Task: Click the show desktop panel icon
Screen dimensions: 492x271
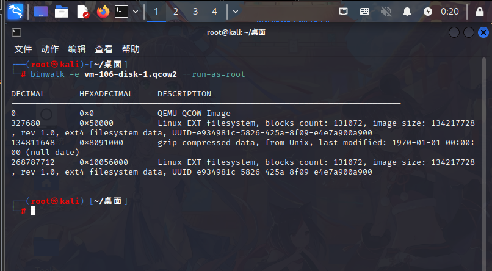Action: 41,12
